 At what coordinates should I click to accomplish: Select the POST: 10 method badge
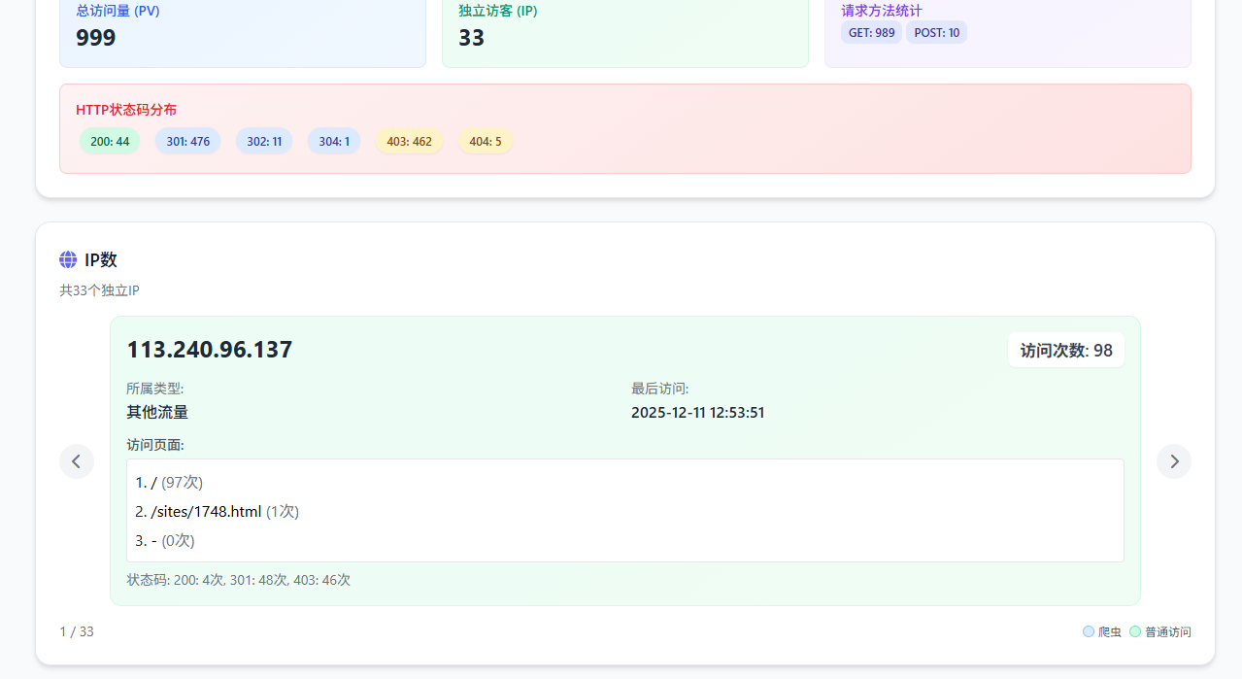pyautogui.click(x=936, y=32)
